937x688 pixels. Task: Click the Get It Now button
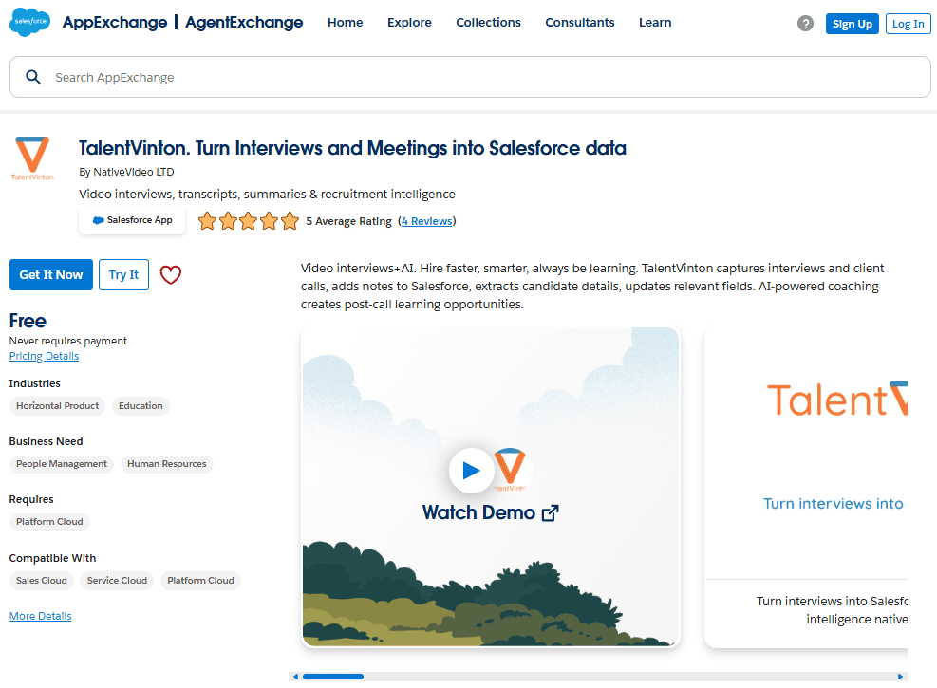click(51, 274)
